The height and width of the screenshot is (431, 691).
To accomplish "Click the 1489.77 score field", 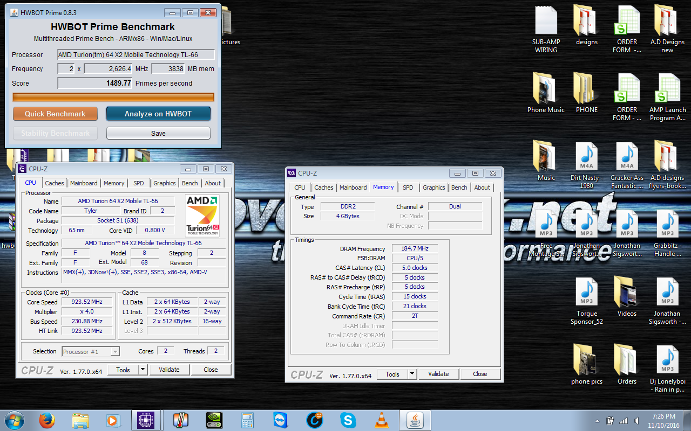I will click(x=95, y=84).
